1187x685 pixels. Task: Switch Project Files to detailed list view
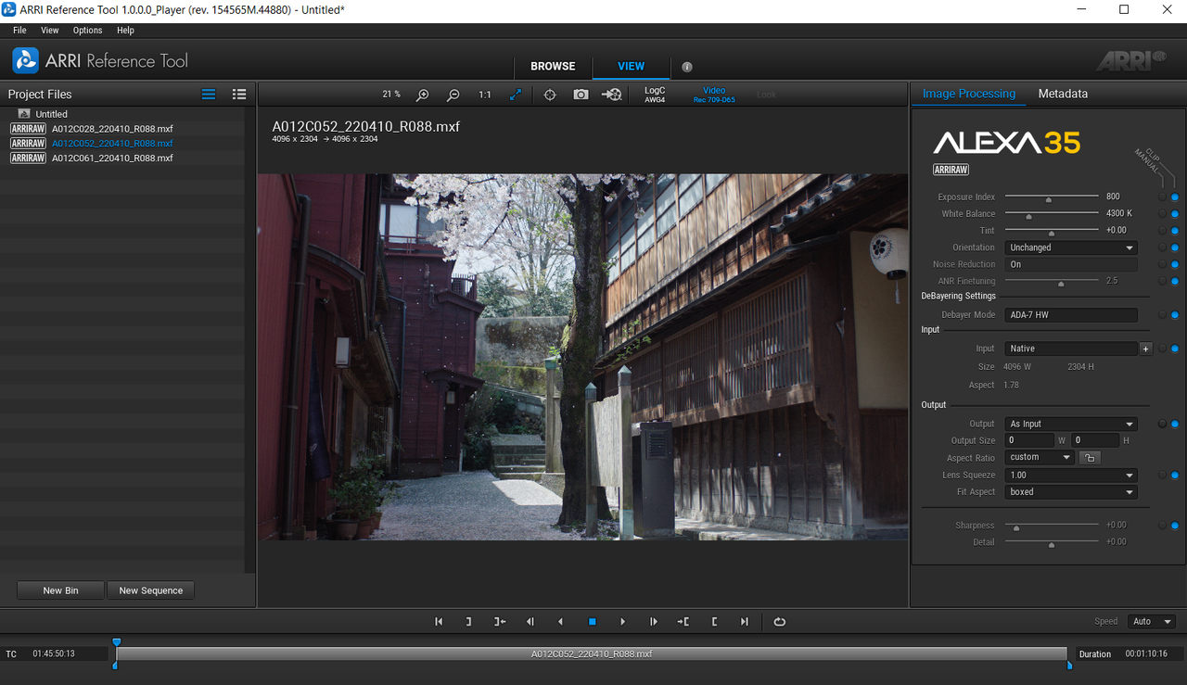[x=239, y=95]
